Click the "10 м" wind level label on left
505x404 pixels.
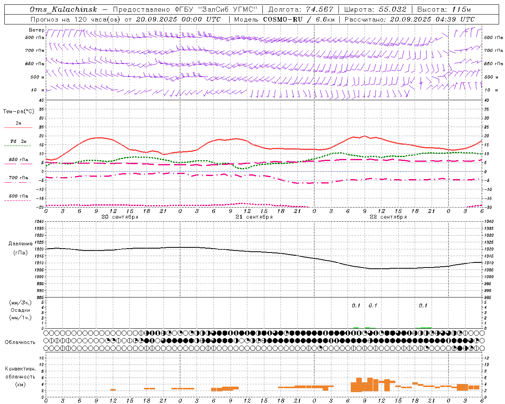(x=37, y=90)
